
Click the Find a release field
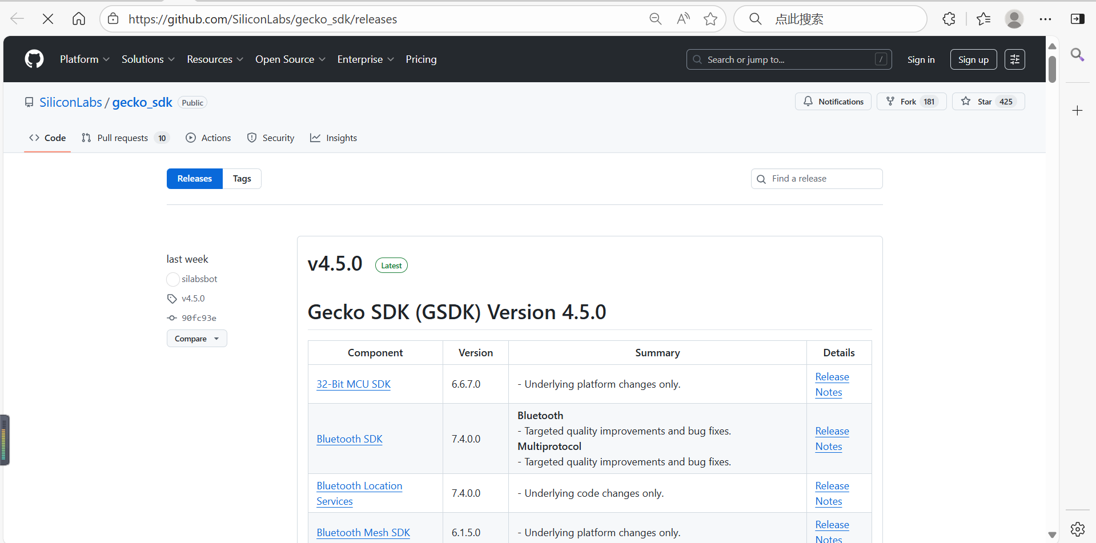(817, 179)
